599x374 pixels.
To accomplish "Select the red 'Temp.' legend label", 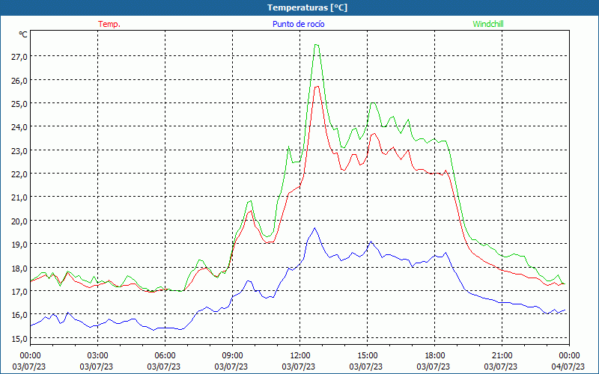I will pyautogui.click(x=109, y=24).
